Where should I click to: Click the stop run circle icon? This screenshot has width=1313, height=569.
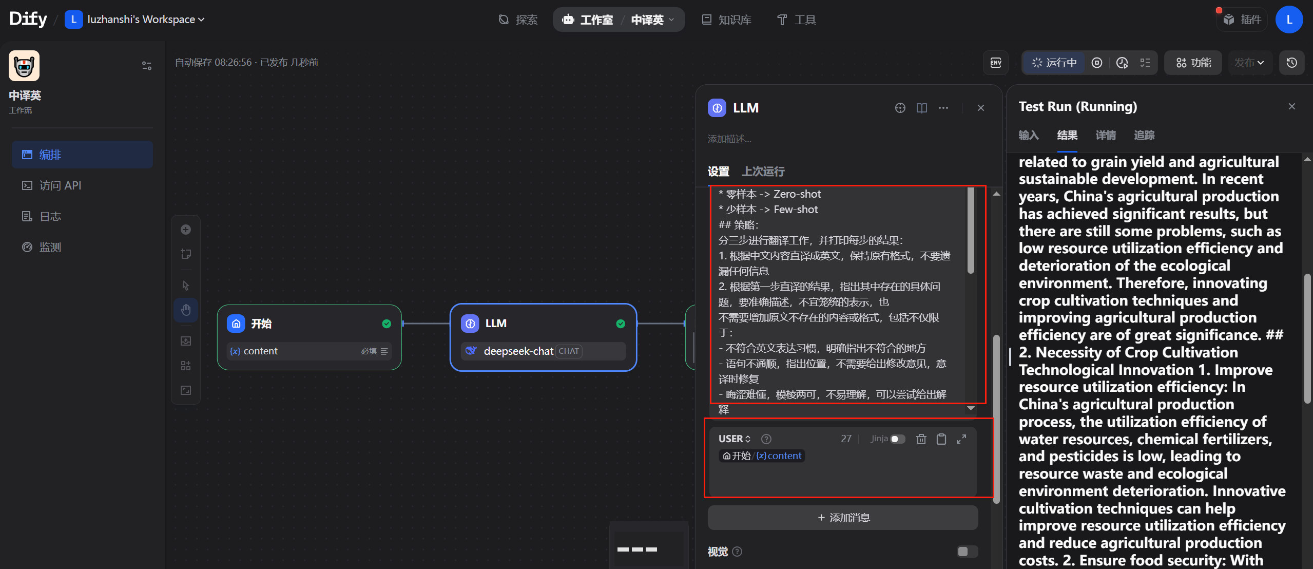(1097, 63)
